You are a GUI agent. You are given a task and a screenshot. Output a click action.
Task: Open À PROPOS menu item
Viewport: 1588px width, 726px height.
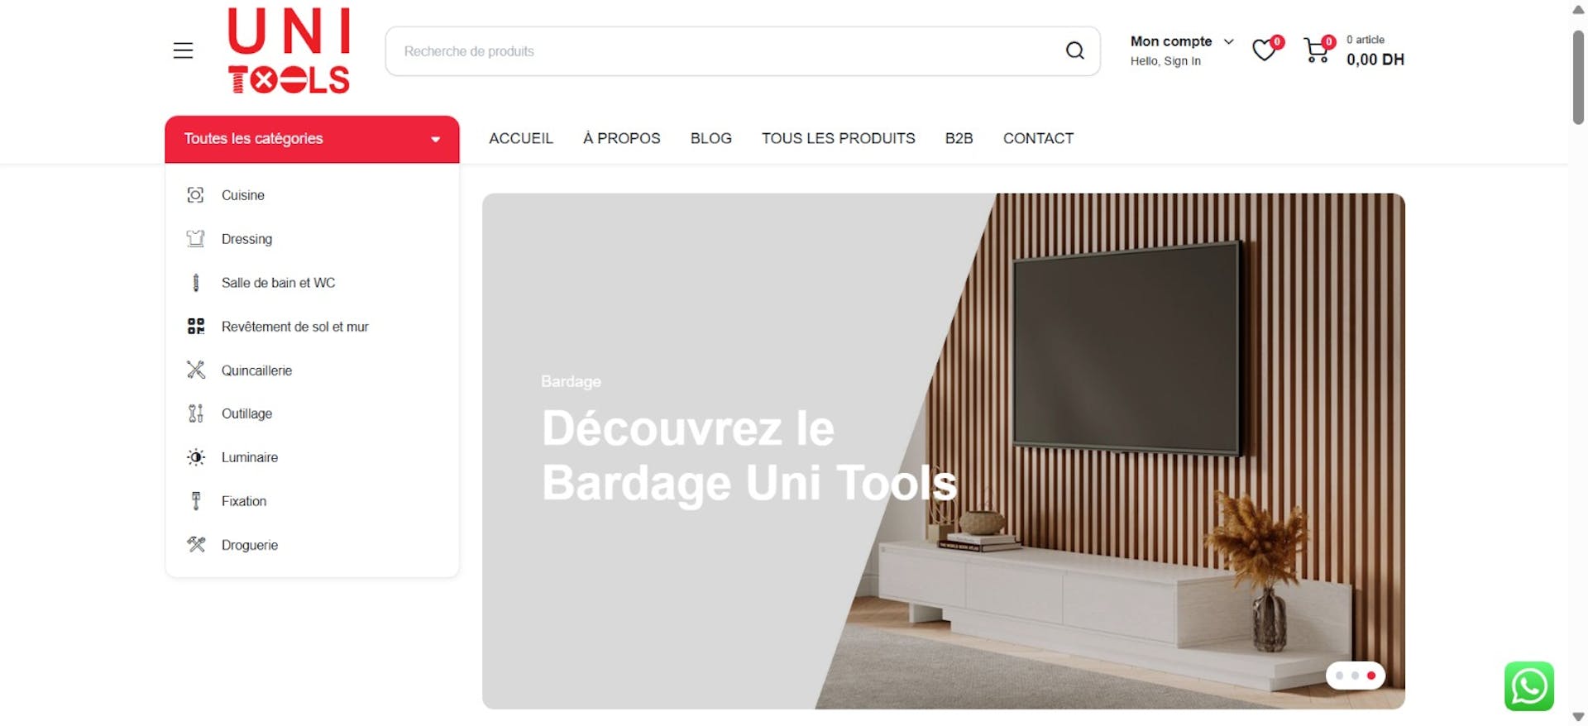pos(621,138)
